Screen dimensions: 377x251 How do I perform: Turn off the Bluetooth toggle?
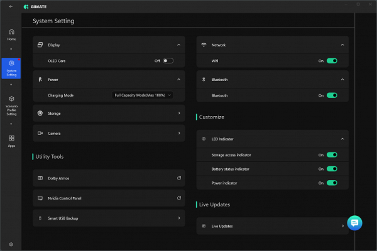pos(332,95)
